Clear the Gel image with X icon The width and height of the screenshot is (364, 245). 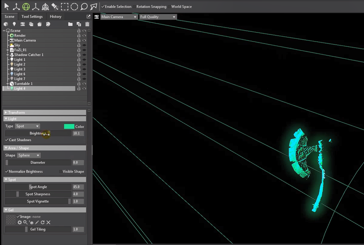pyautogui.click(x=48, y=222)
